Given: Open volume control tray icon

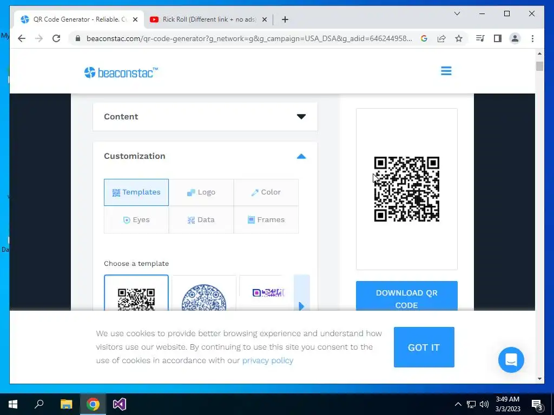Looking at the screenshot, I should [x=484, y=404].
